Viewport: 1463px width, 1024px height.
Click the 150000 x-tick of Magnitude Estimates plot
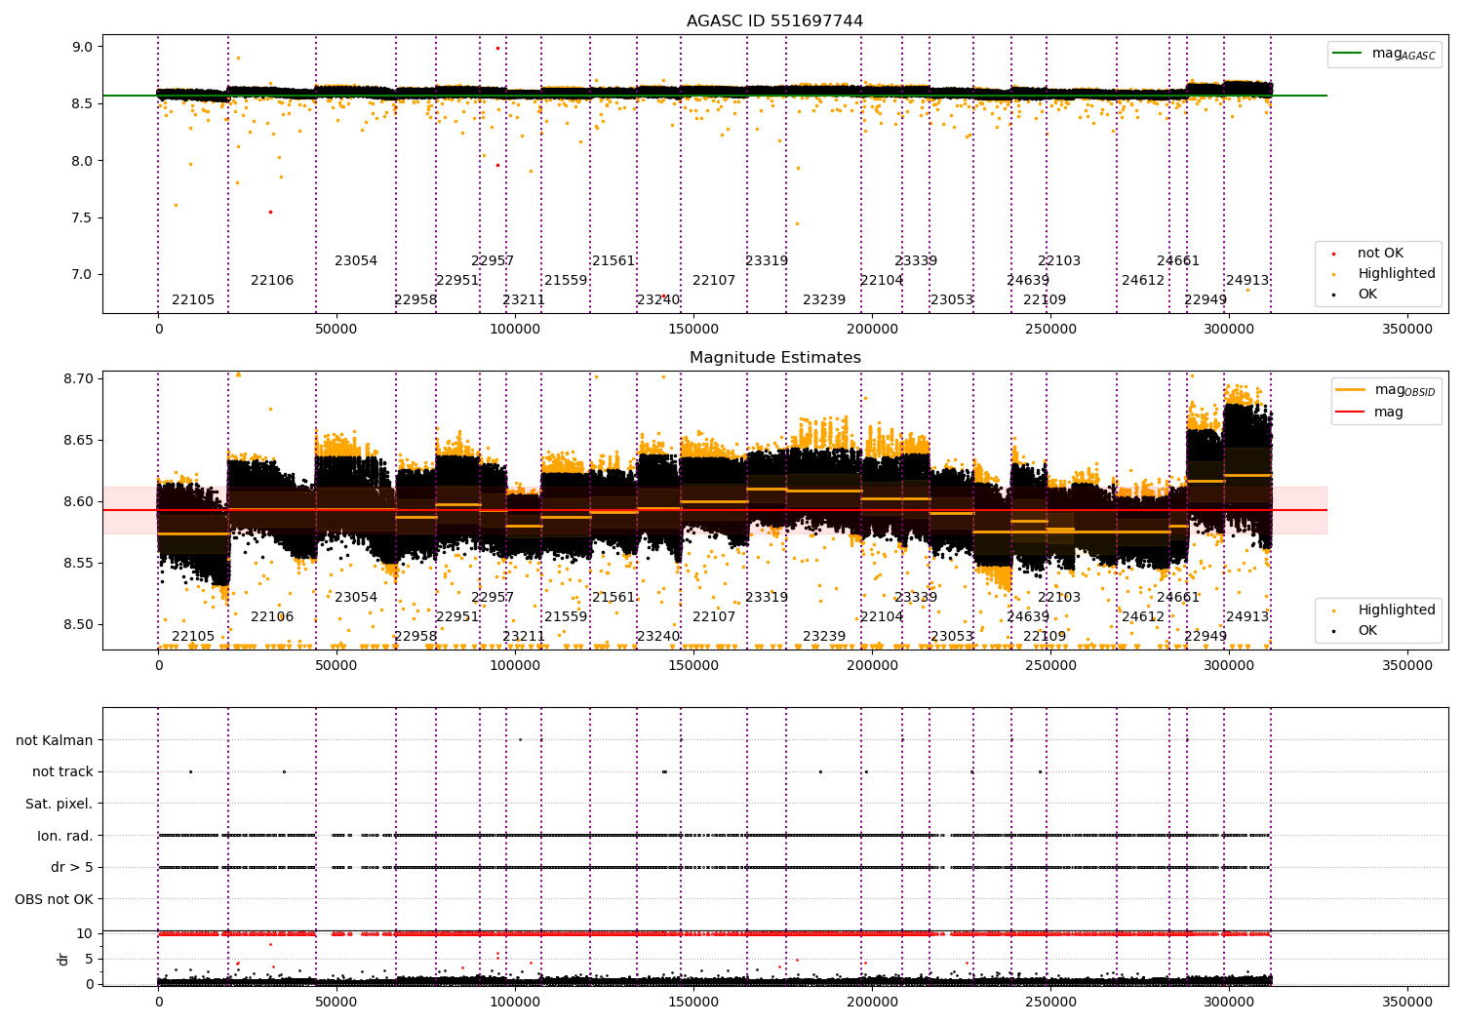pos(693,666)
